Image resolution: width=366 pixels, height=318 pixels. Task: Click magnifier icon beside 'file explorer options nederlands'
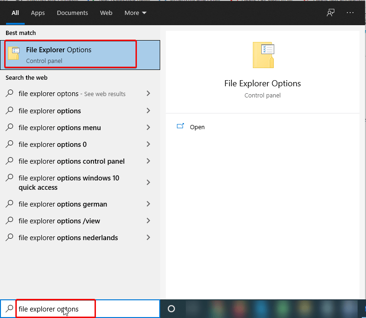9,237
